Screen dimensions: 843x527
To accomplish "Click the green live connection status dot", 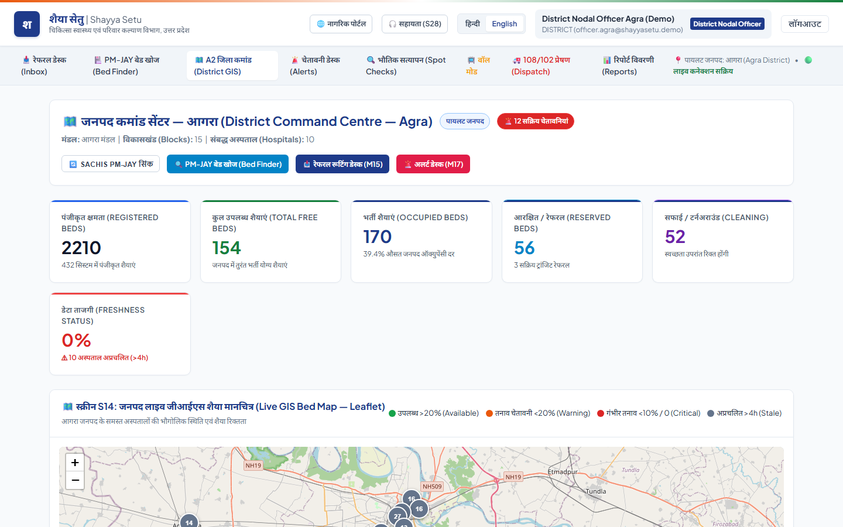I will click(808, 60).
